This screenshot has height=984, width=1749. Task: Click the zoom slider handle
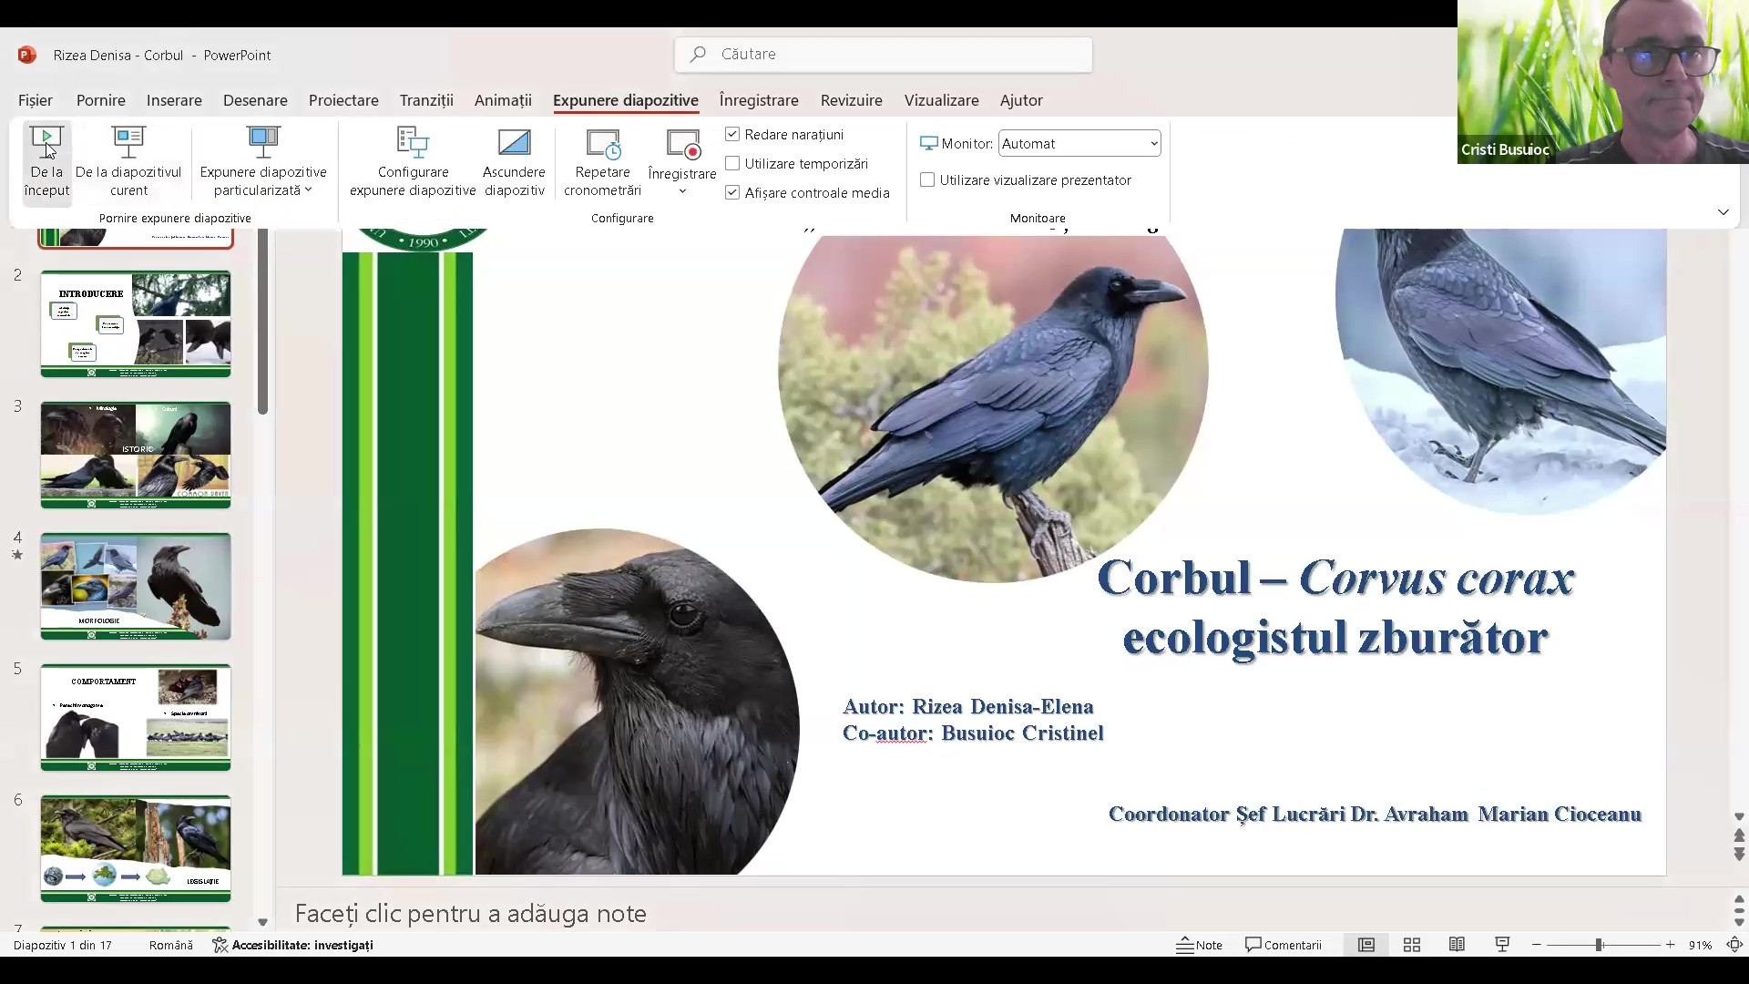click(1598, 945)
